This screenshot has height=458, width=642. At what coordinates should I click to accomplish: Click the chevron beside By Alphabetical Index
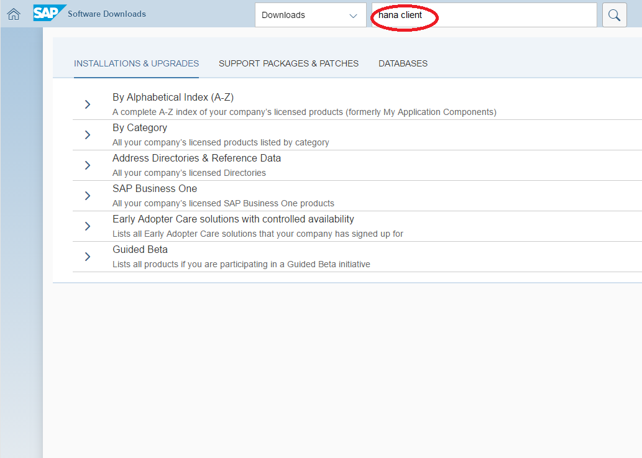coord(87,104)
